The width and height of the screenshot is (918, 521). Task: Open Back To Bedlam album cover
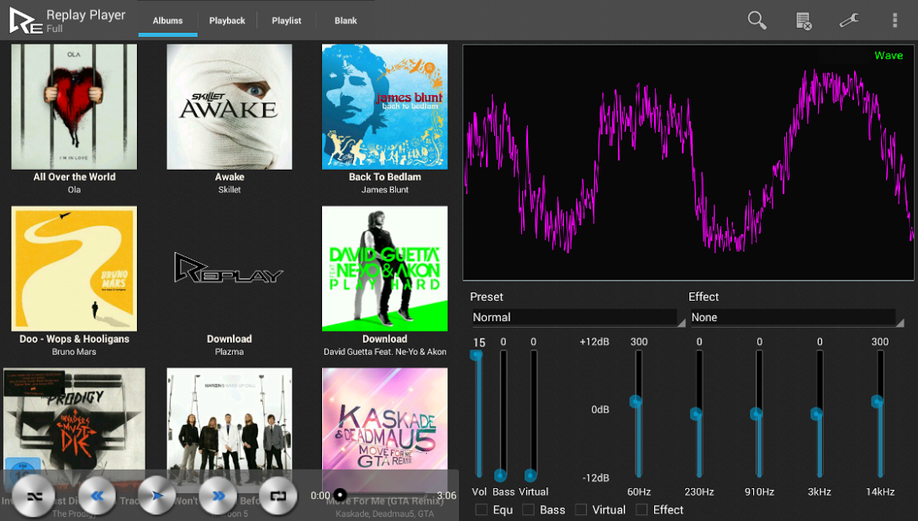click(x=385, y=107)
